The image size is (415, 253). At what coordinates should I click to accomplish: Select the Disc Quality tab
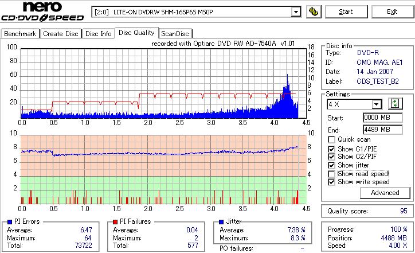(136, 33)
